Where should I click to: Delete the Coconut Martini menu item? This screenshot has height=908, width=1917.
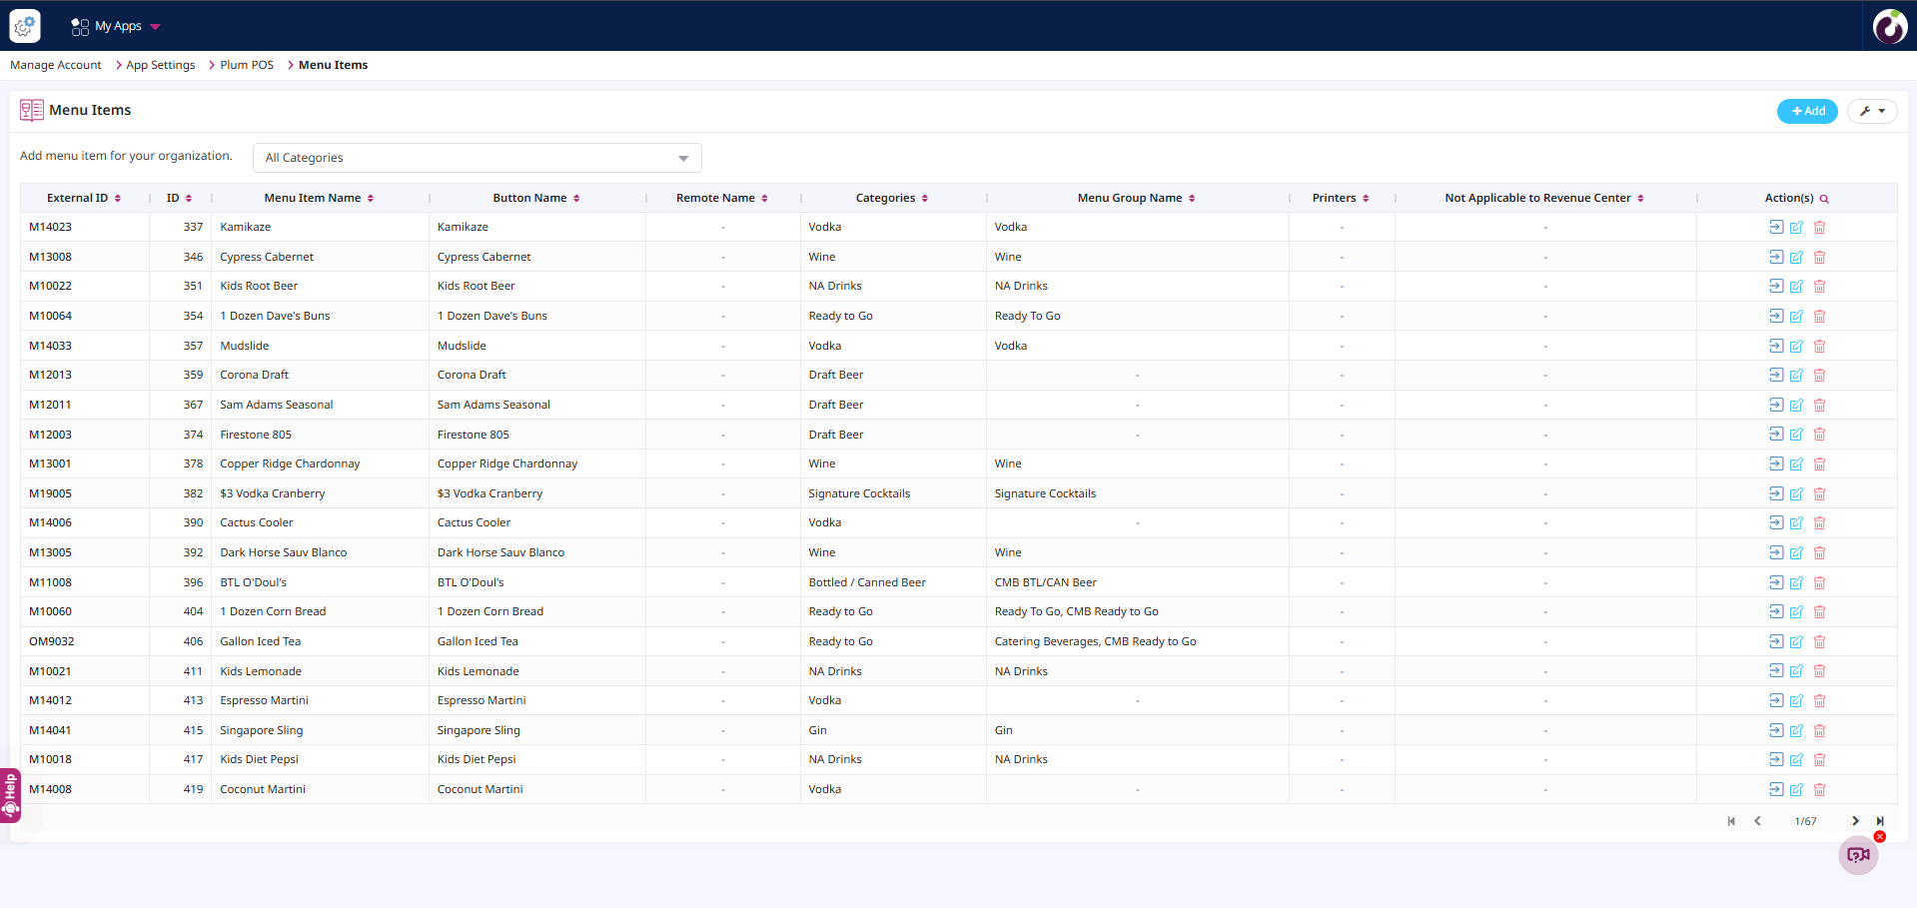[1819, 790]
